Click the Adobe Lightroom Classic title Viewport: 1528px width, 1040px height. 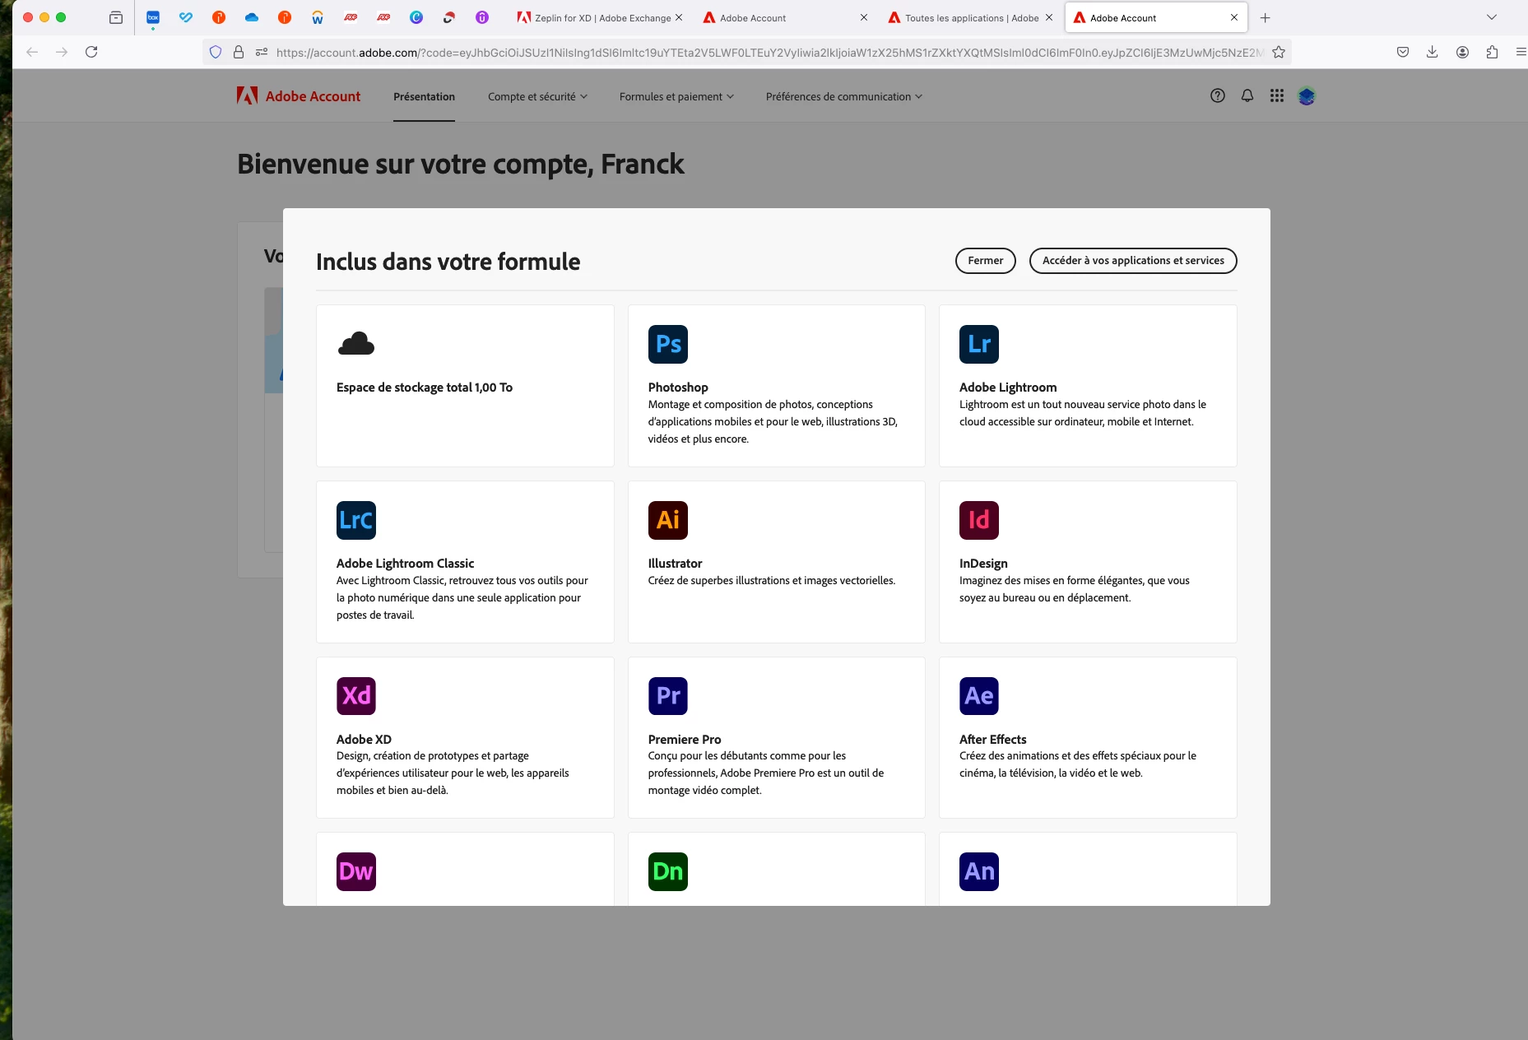(405, 564)
